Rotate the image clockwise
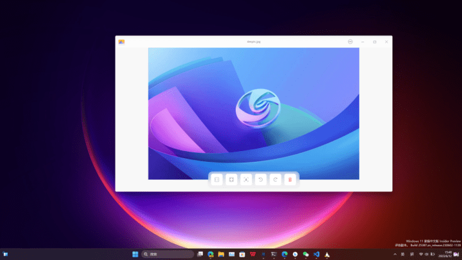The width and height of the screenshot is (462, 260). [275, 179]
